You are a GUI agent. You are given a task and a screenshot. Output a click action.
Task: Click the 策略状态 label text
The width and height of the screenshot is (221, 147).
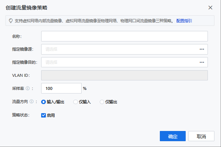(x=21, y=115)
